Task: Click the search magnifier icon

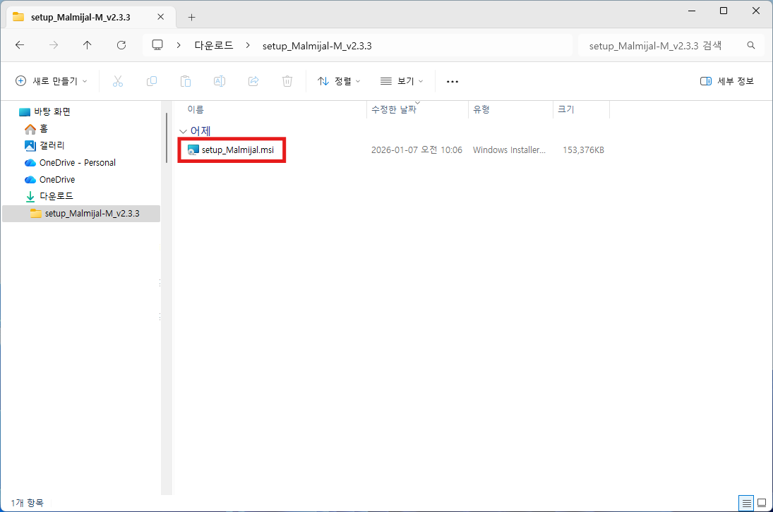Action: pos(751,45)
